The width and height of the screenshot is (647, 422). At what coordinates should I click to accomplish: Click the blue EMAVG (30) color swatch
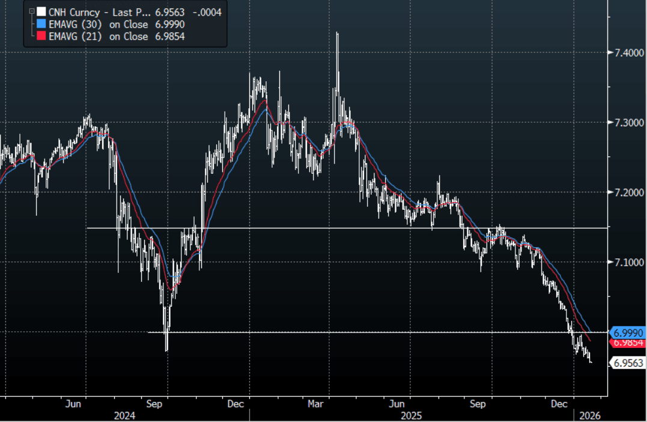(40, 24)
